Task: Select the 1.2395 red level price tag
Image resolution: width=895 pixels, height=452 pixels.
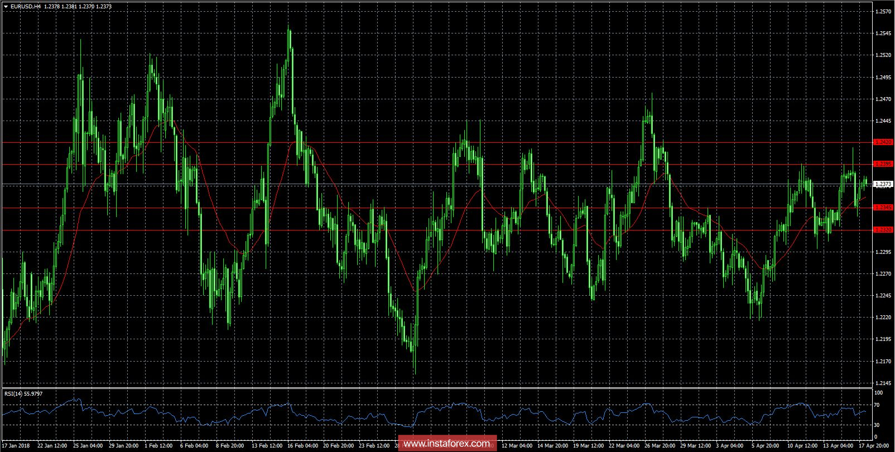Action: [x=884, y=164]
